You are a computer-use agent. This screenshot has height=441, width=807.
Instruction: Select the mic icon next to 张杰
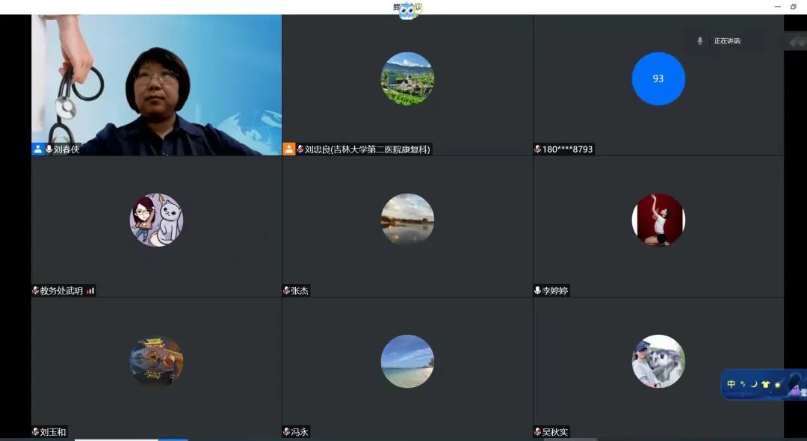point(285,291)
